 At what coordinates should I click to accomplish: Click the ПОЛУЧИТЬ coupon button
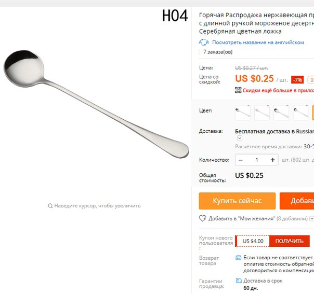(x=290, y=241)
